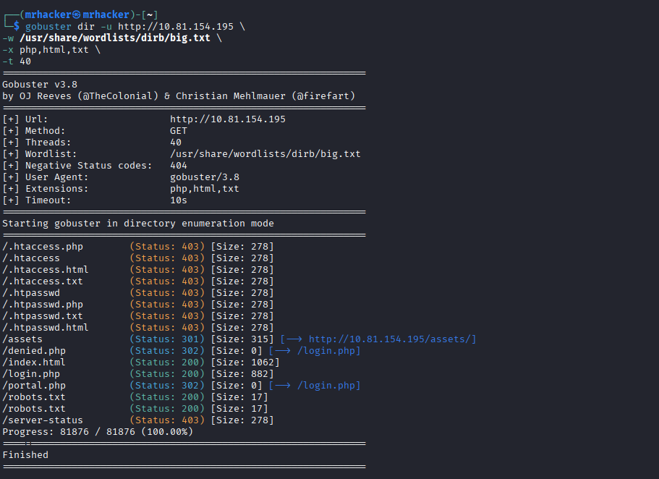Click the /denied.php result path

pyautogui.click(x=34, y=351)
